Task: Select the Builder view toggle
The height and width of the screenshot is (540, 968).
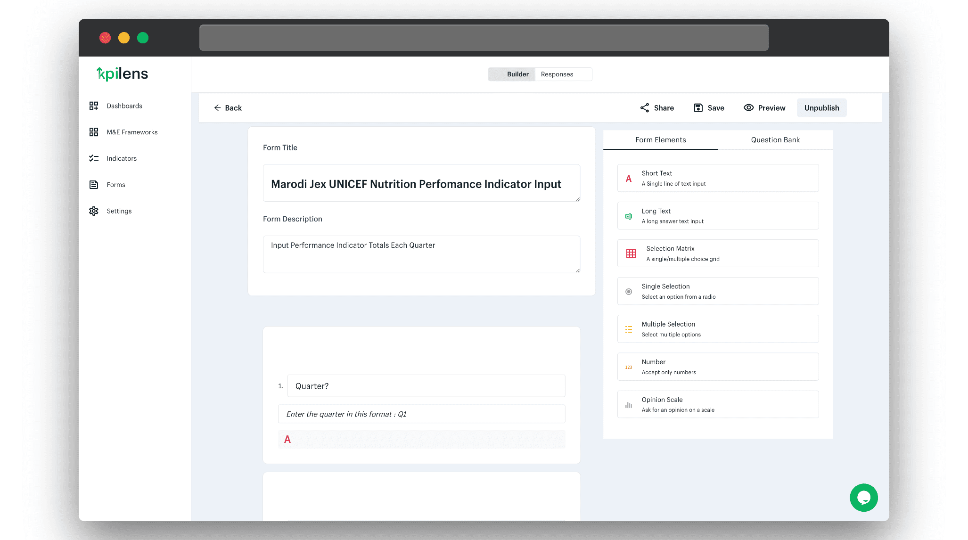Action: tap(517, 74)
